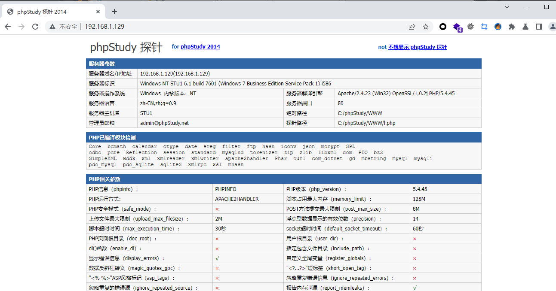Image resolution: width=556 pixels, height=291 pixels.
Task: Select the phpStudy 探针 2014 tab
Action: tap(53, 12)
